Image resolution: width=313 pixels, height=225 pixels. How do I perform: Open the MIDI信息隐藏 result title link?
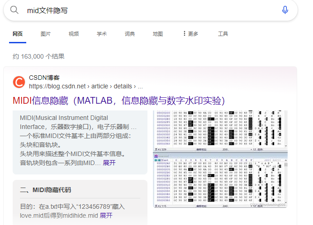click(119, 101)
